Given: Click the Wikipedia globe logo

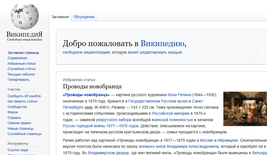Looking at the screenshot, I should (x=24, y=17).
